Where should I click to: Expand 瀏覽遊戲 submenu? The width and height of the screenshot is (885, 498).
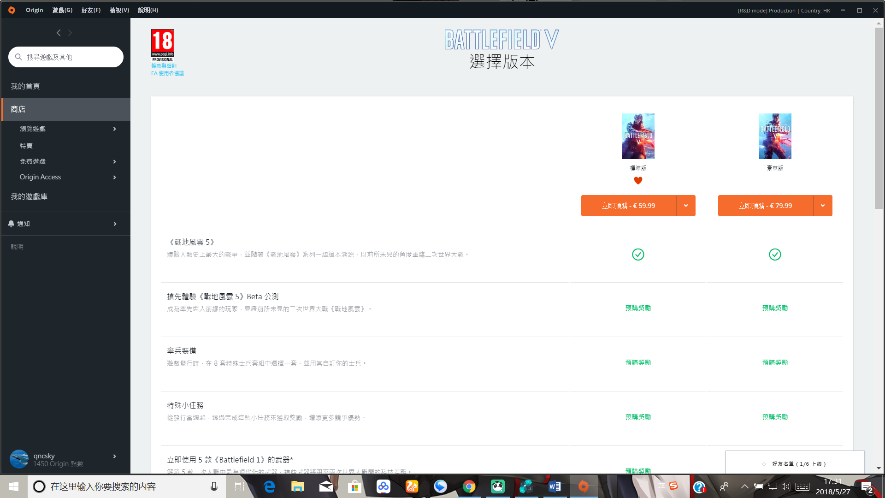click(x=115, y=129)
